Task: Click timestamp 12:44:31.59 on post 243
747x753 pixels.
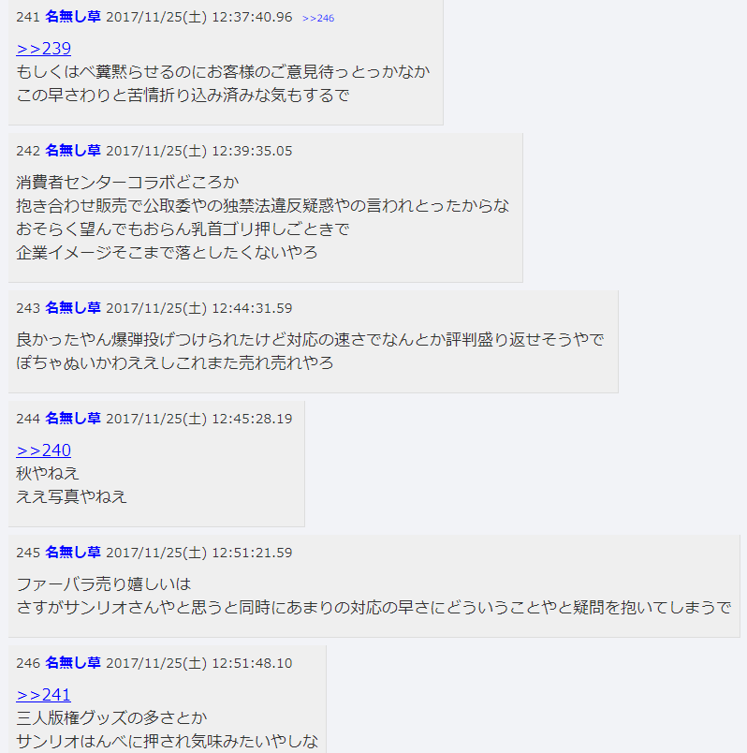Action: (252, 308)
